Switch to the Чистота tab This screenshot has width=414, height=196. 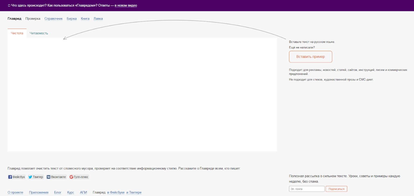(17, 33)
